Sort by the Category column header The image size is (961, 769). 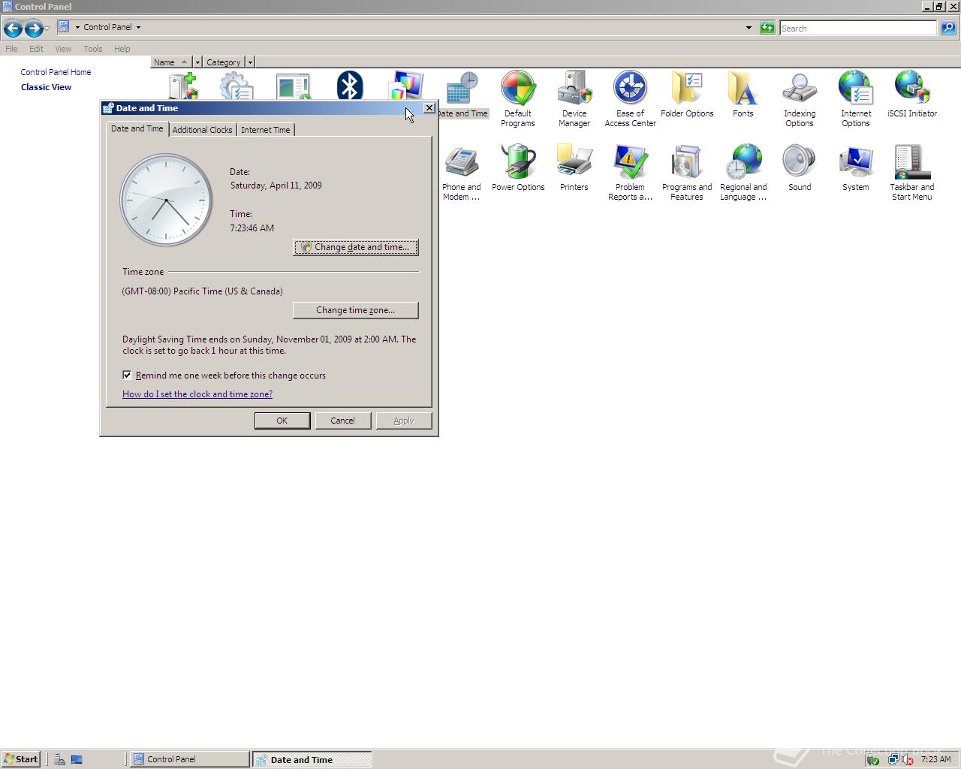224,62
